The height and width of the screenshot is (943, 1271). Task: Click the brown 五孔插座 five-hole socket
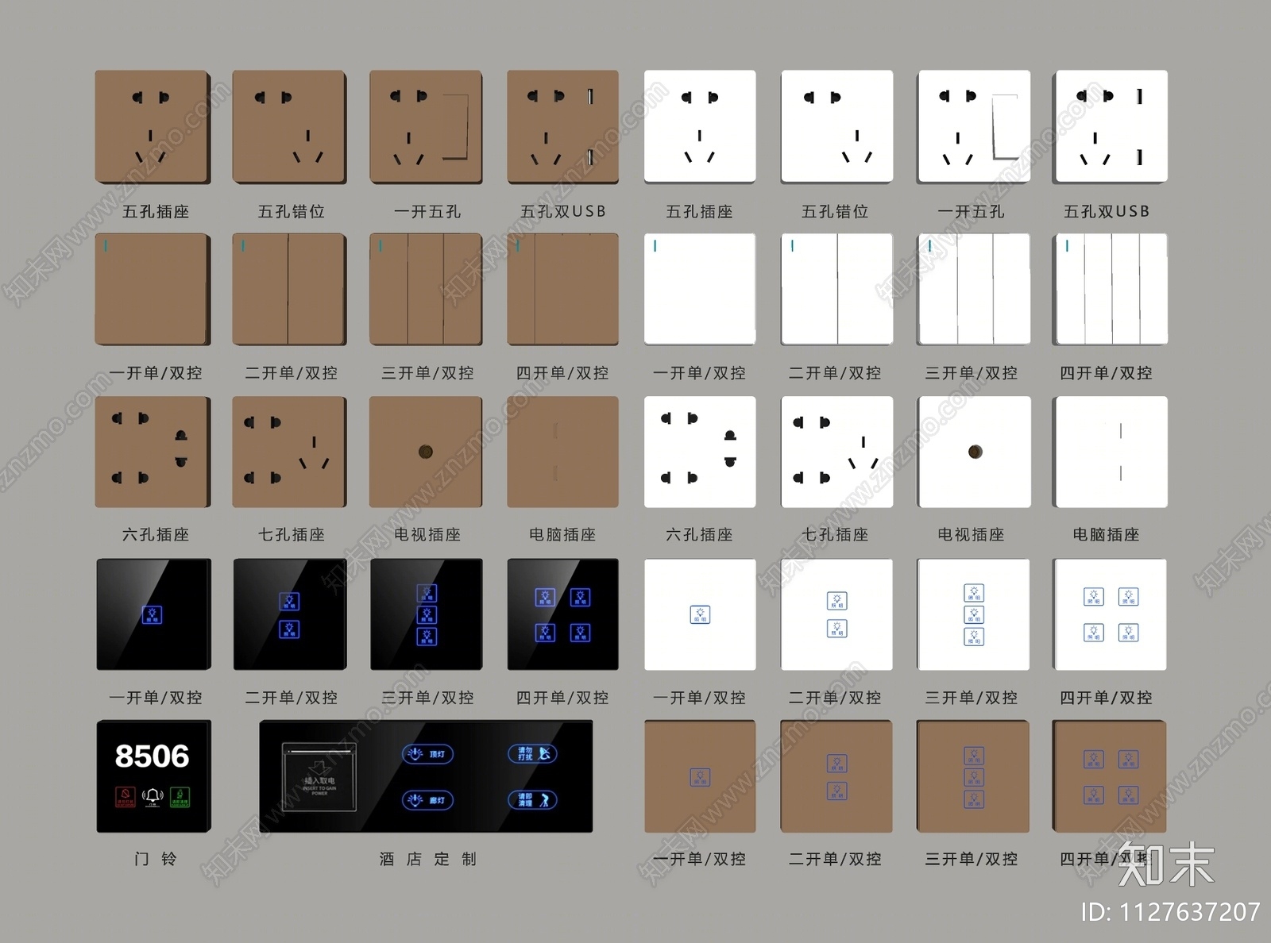click(153, 127)
